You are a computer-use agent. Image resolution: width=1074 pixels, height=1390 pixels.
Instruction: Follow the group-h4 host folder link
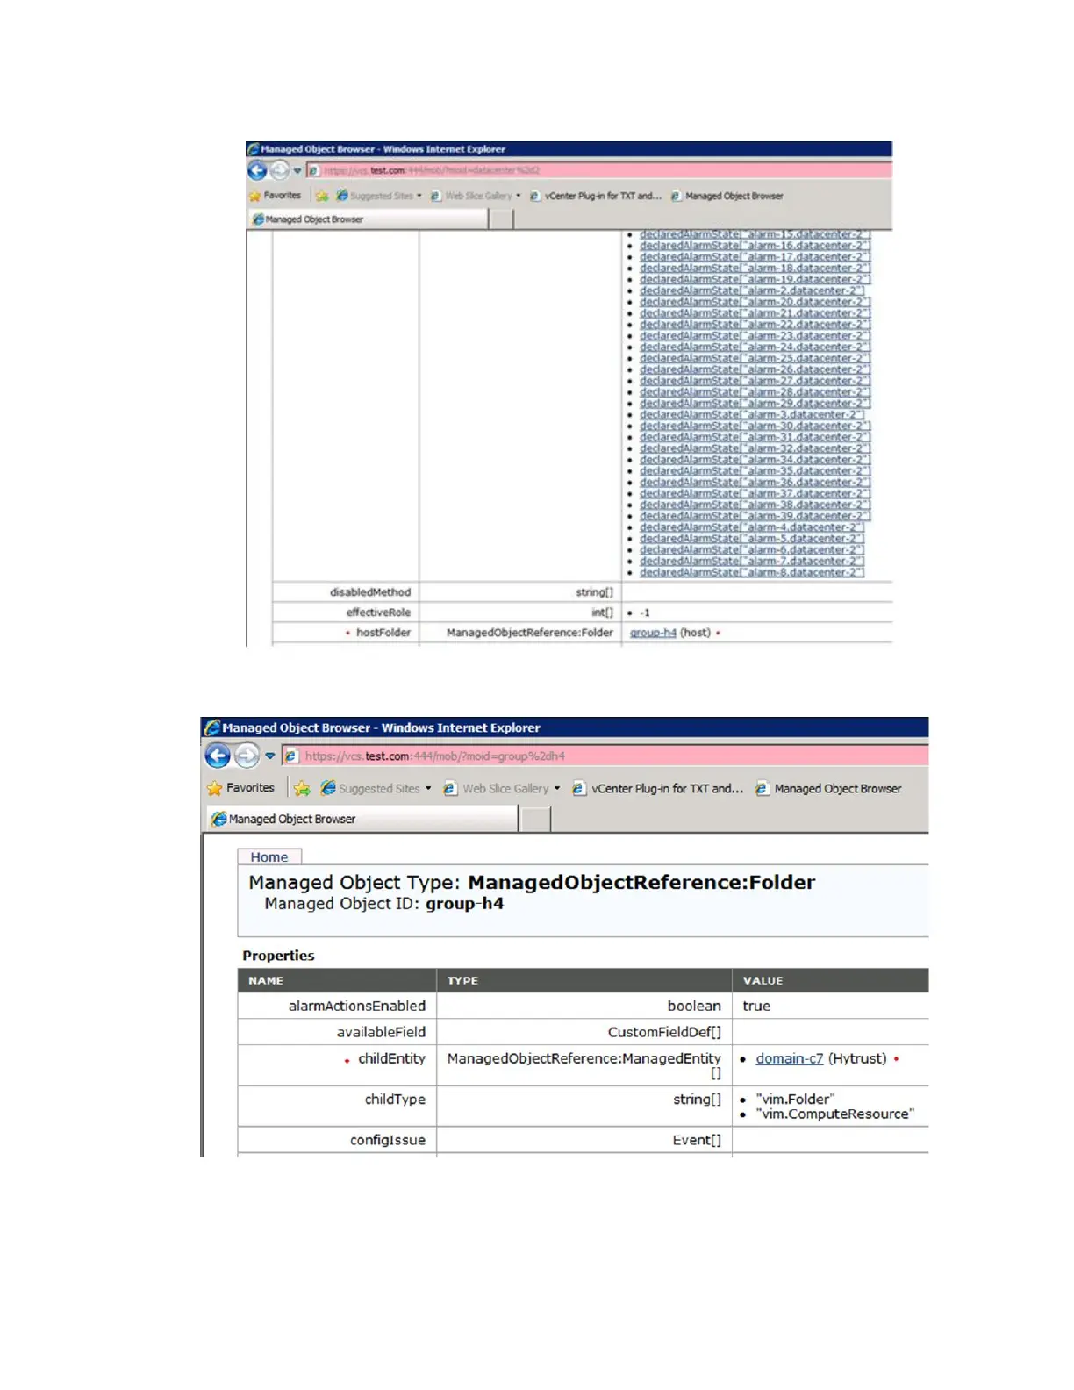653,633
